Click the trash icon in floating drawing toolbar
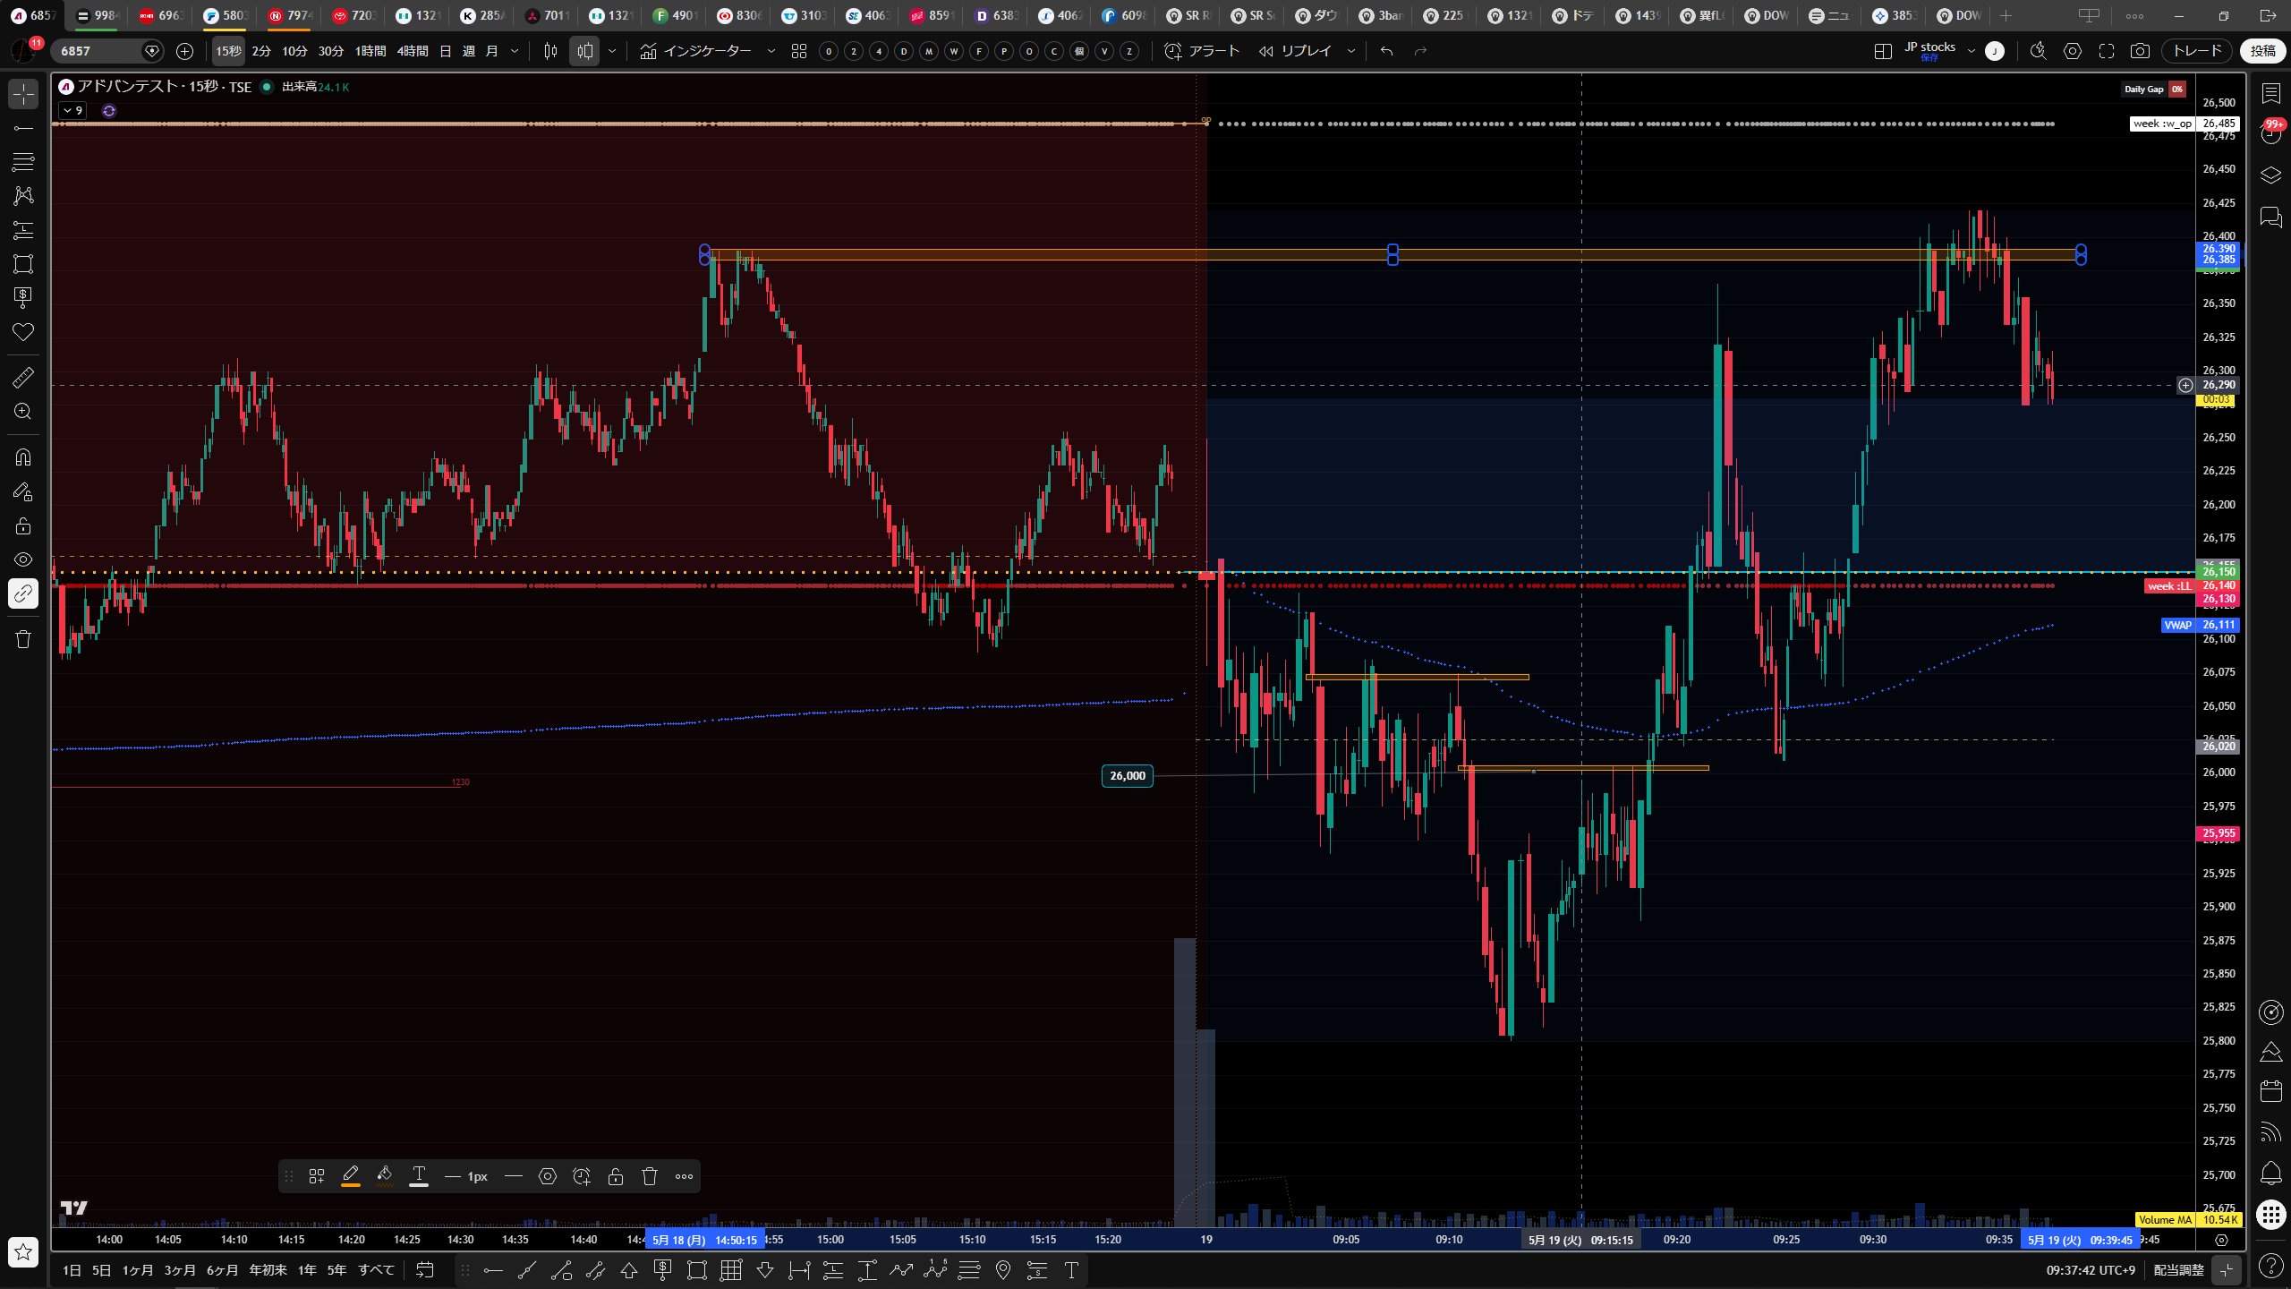 pos(650,1176)
